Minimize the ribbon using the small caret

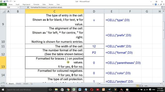tap(153, 4)
